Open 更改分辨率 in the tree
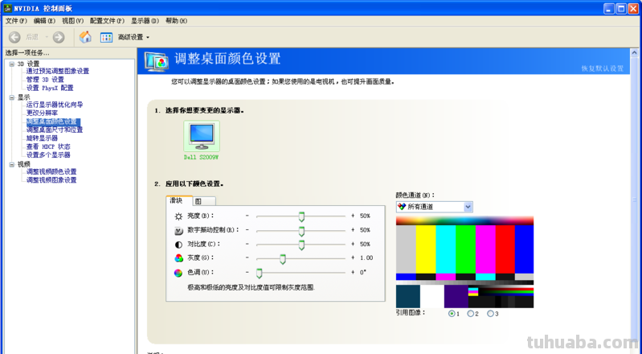This screenshot has width=642, height=354. pyautogui.click(x=42, y=113)
